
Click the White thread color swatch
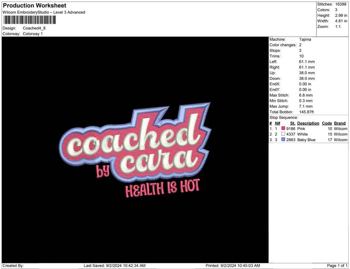(x=283, y=134)
